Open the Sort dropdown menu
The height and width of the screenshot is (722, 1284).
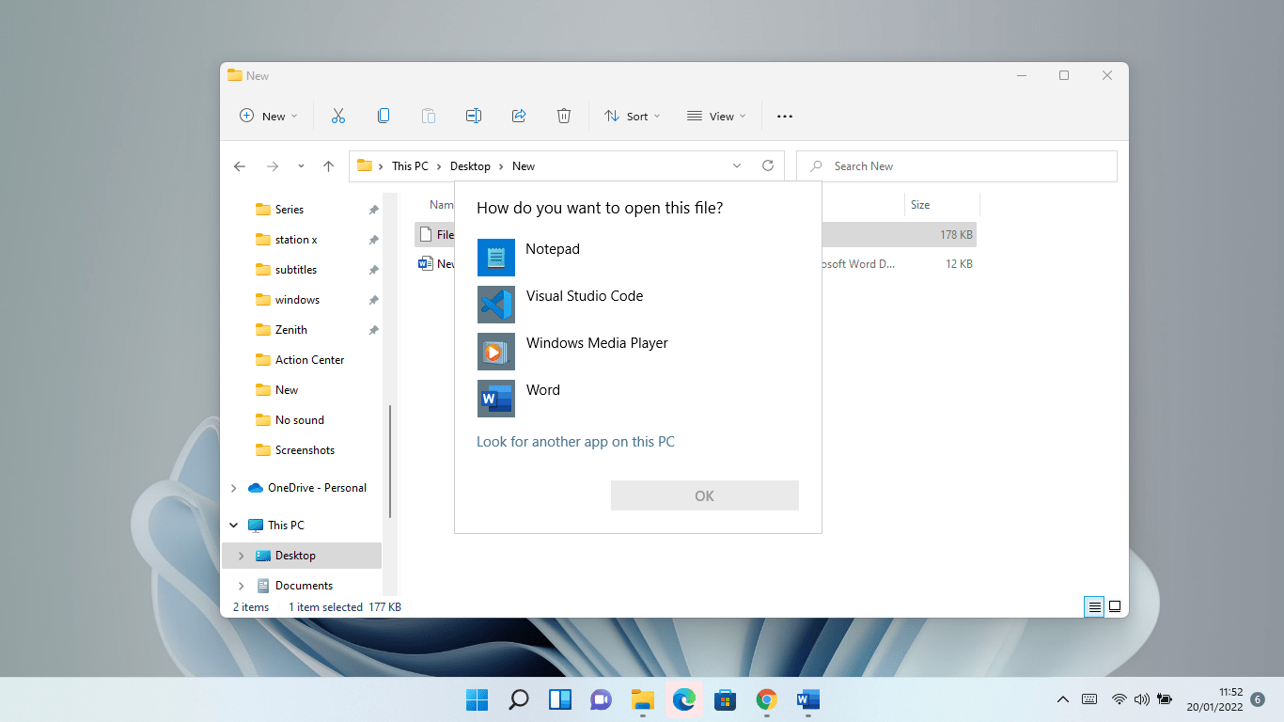pyautogui.click(x=632, y=116)
